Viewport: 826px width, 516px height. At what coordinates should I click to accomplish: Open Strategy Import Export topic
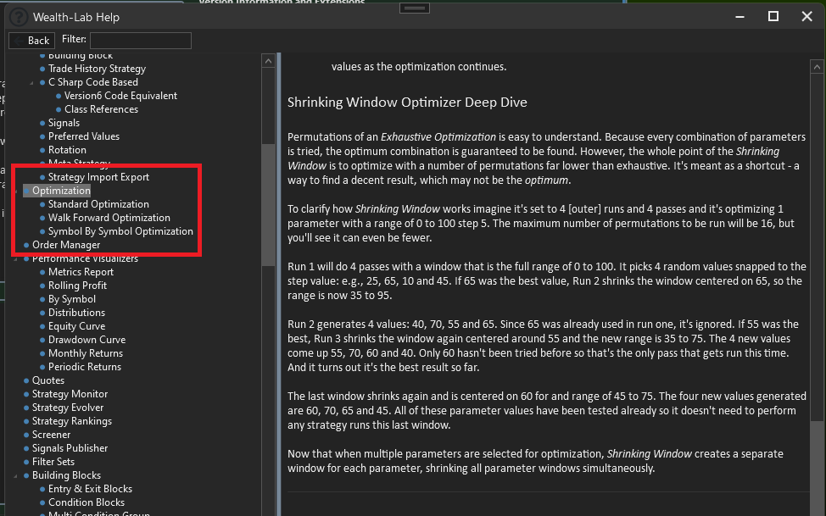pos(98,177)
